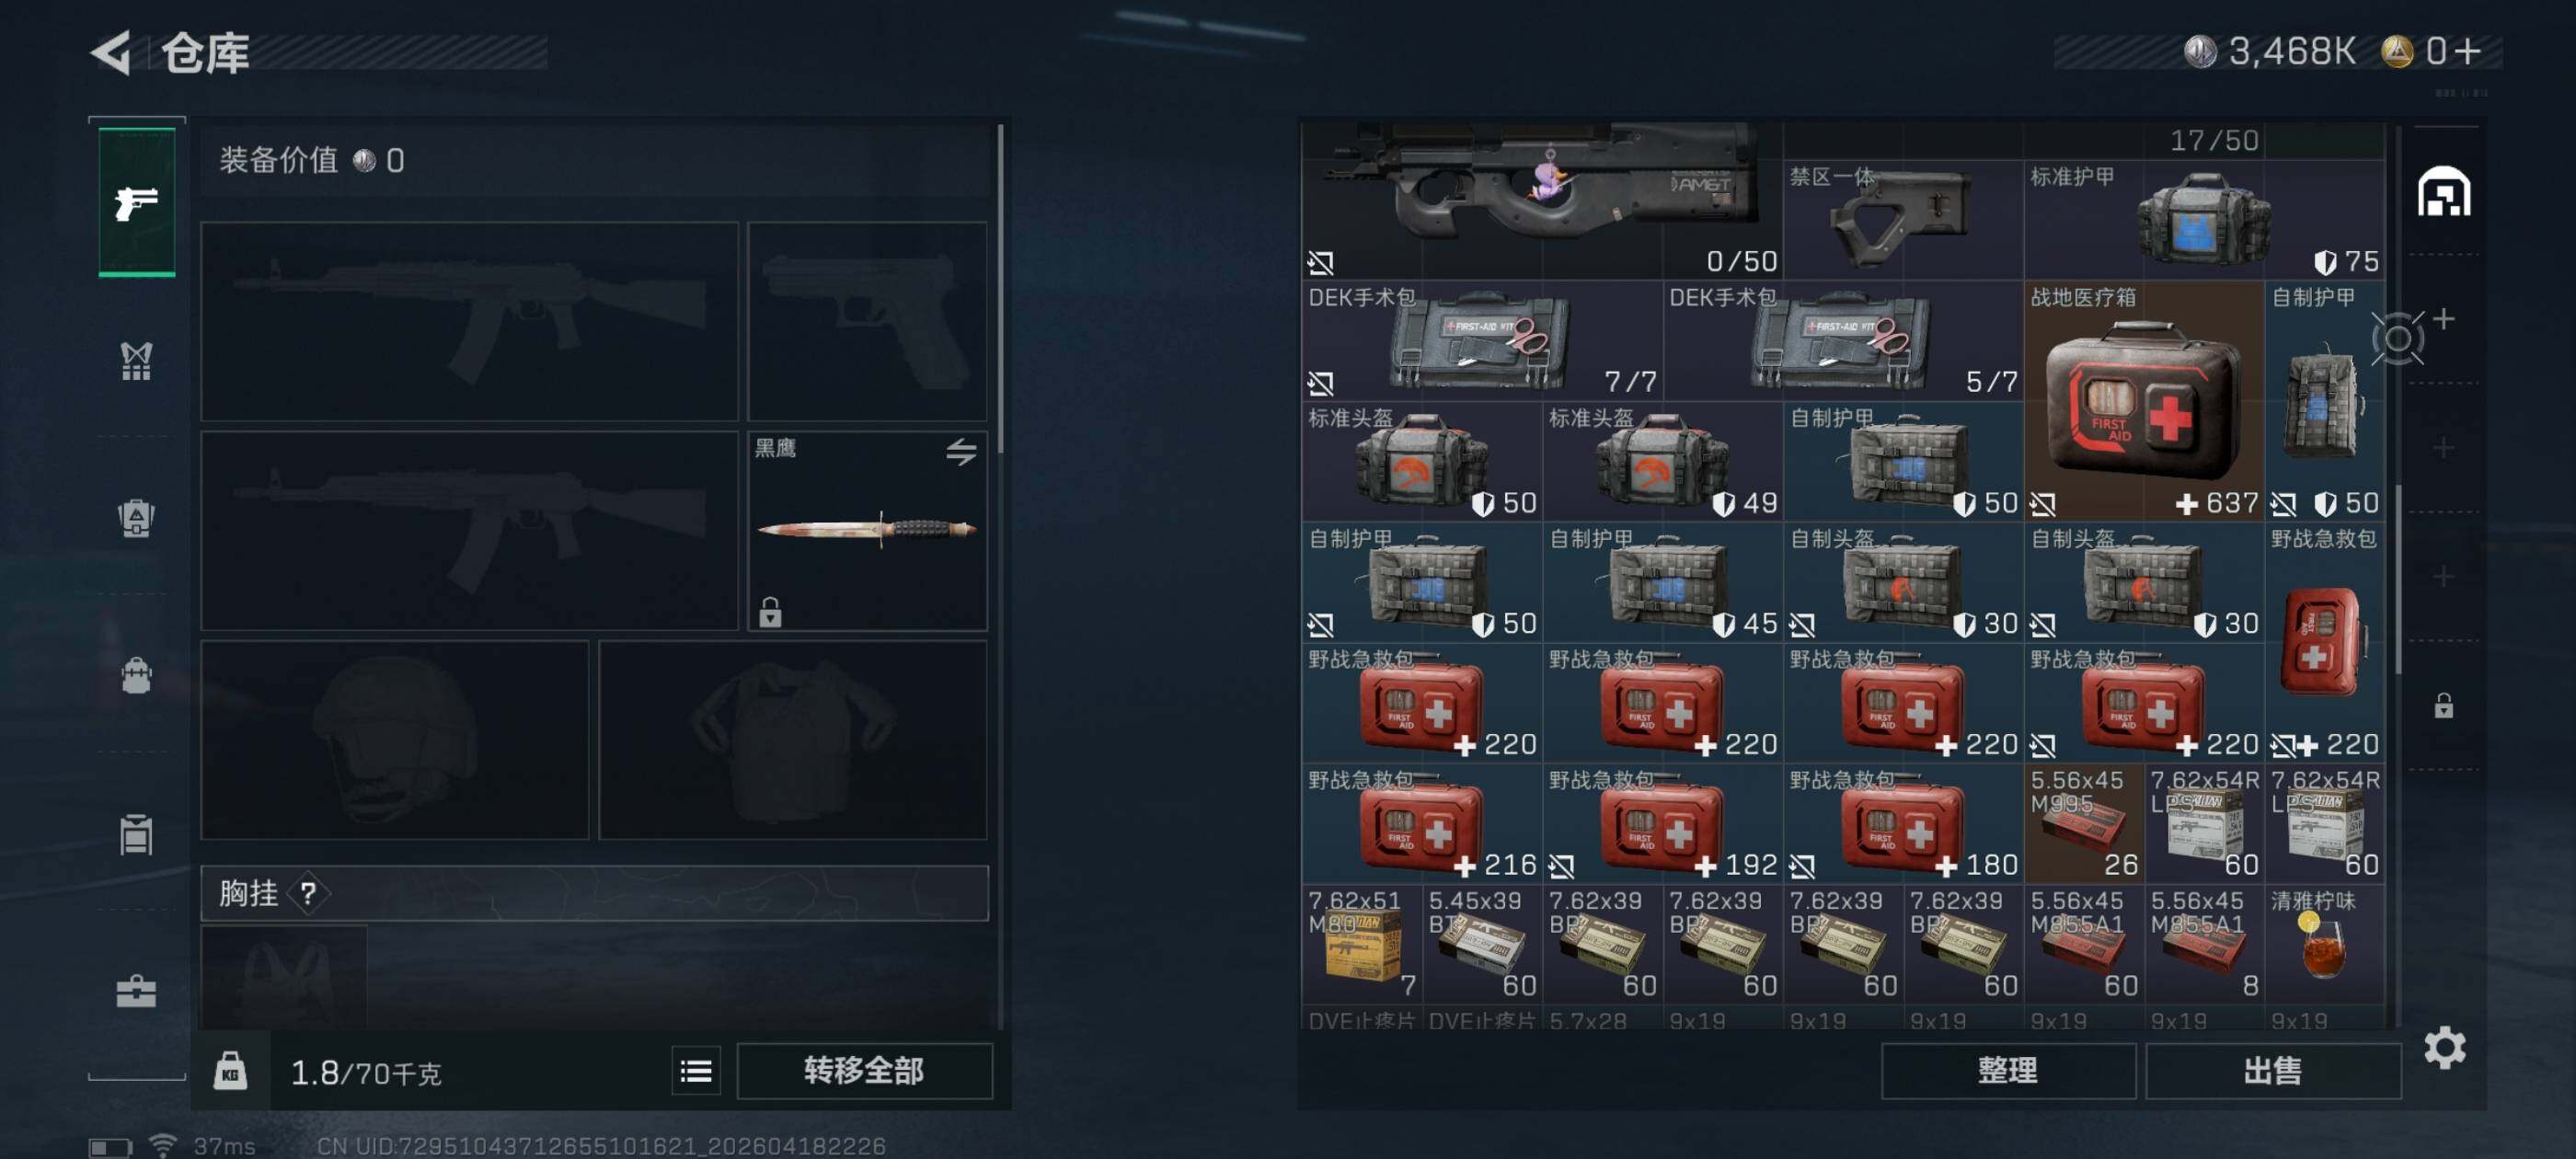2576x1159 pixels.
Task: Select the weapons pistol tab in sidebar
Action: [x=137, y=202]
